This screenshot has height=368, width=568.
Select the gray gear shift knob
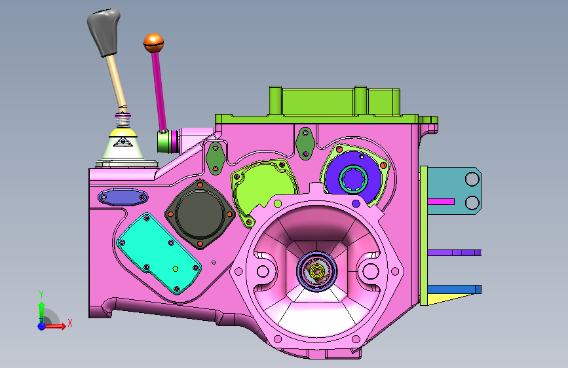point(104,33)
